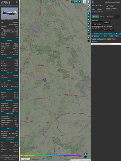121x161 pixels.
Task: Toggle the L labels button
Action: pos(89,13)
